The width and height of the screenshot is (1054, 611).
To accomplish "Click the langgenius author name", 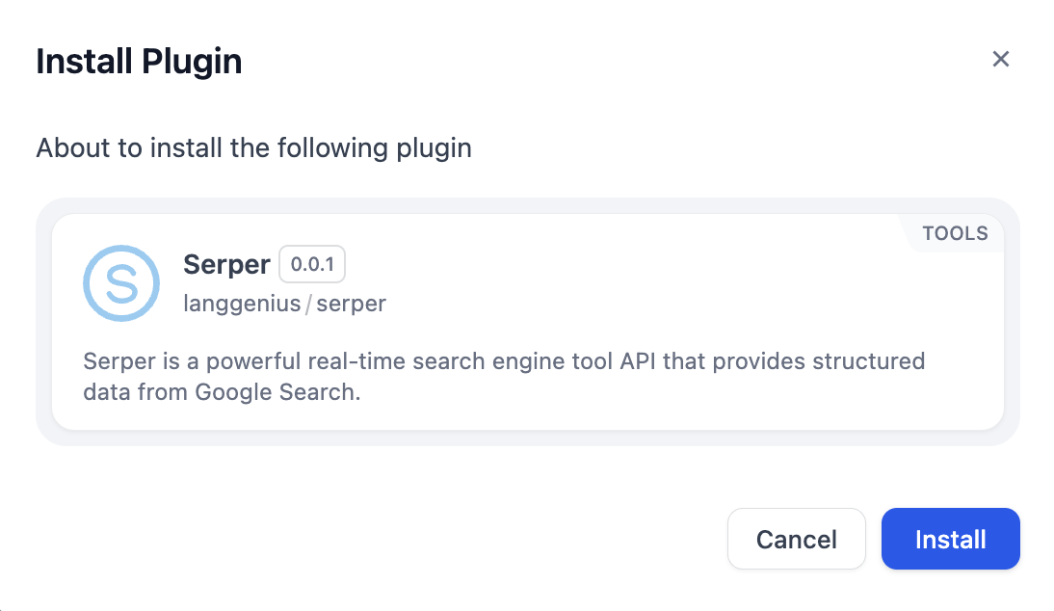I will pyautogui.click(x=242, y=304).
